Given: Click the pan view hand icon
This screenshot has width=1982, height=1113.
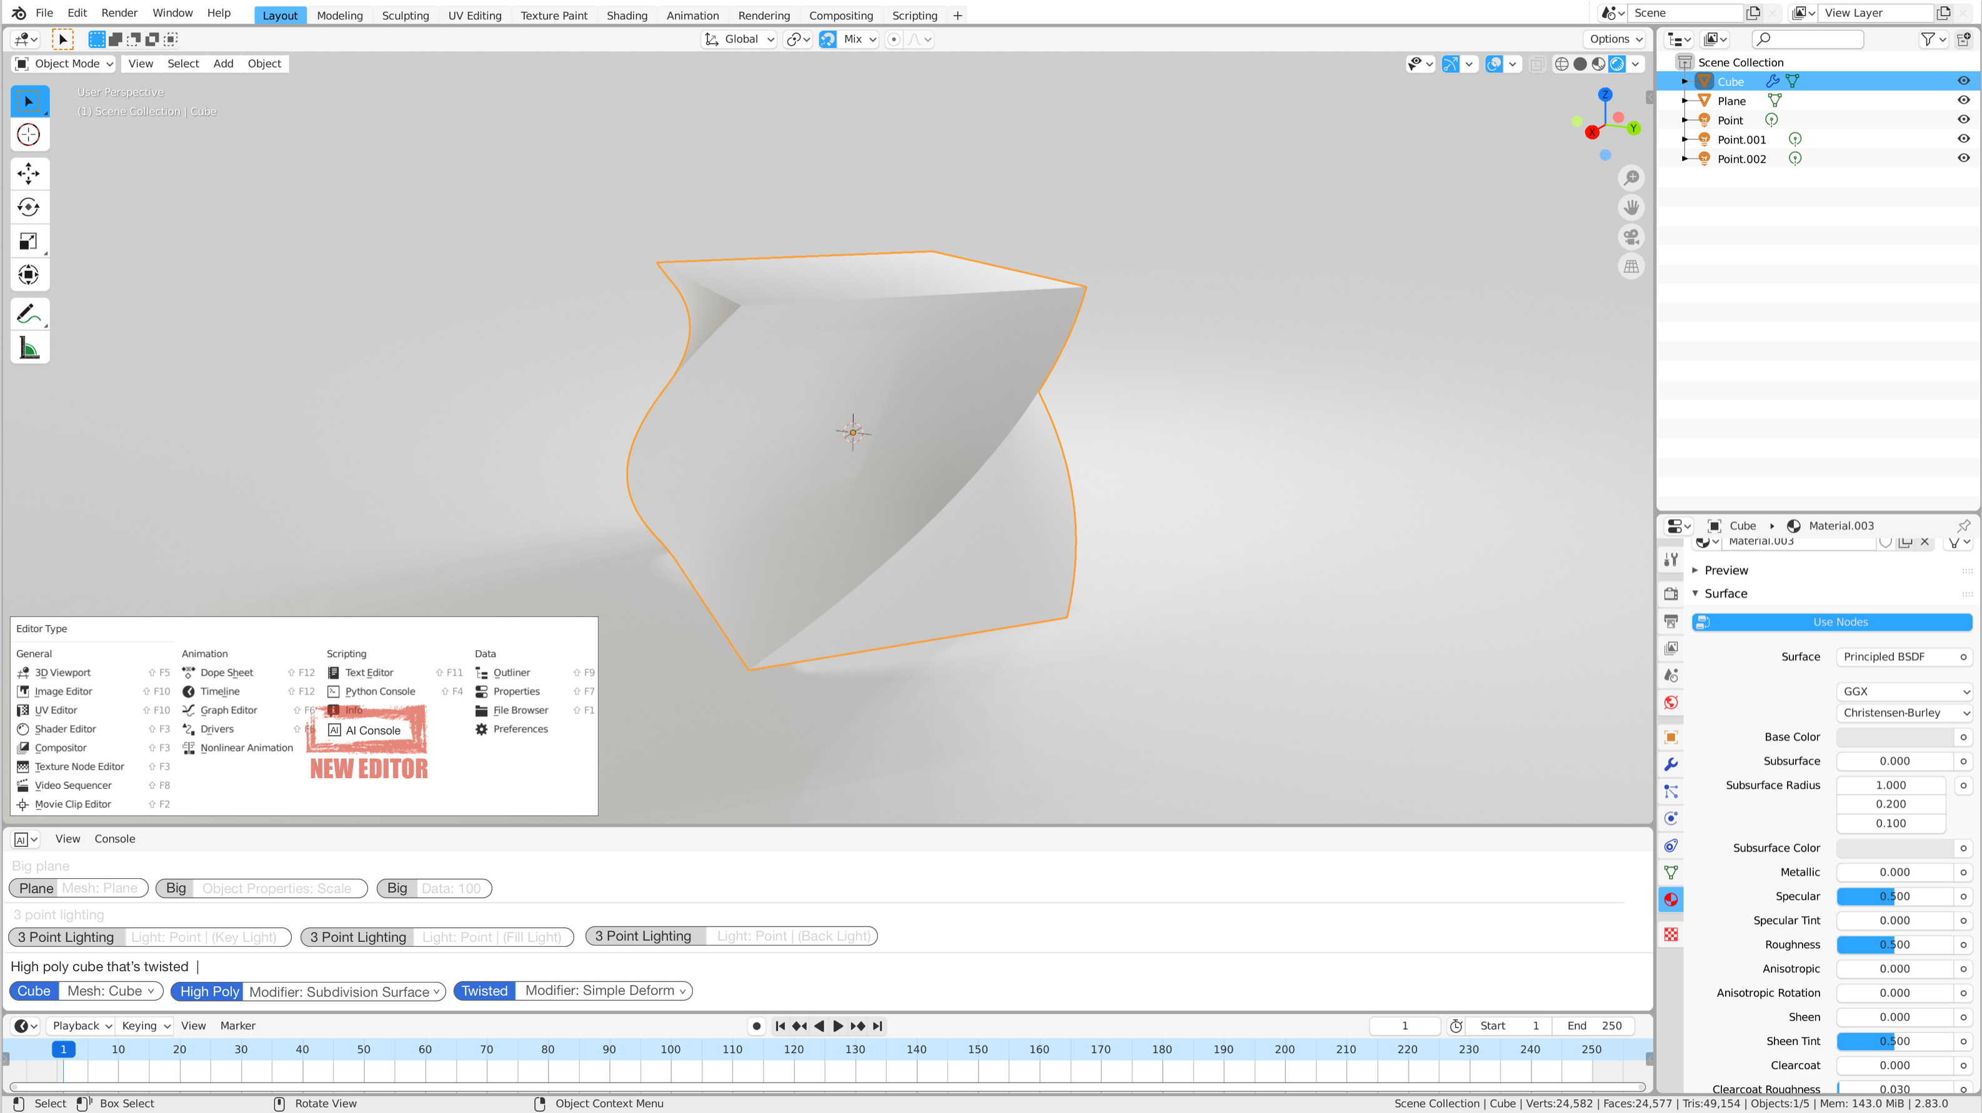Looking at the screenshot, I should click(1631, 208).
